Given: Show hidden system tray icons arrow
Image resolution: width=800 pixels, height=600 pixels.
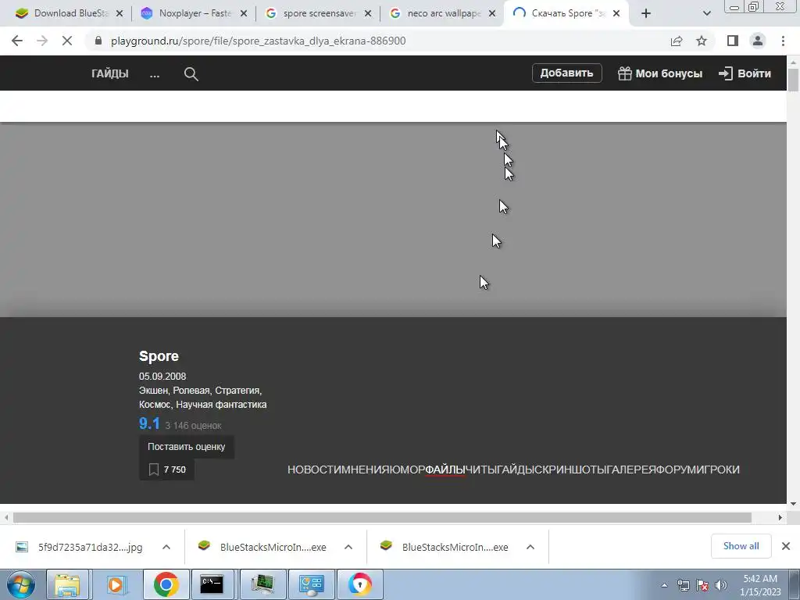Looking at the screenshot, I should pos(664,585).
